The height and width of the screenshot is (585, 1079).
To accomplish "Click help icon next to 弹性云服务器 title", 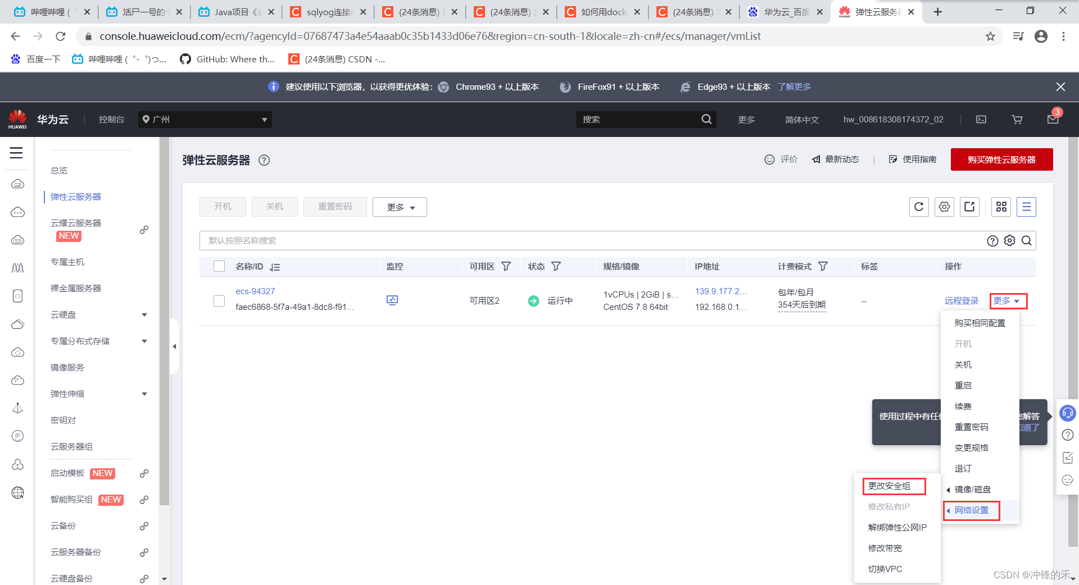I will (x=264, y=160).
